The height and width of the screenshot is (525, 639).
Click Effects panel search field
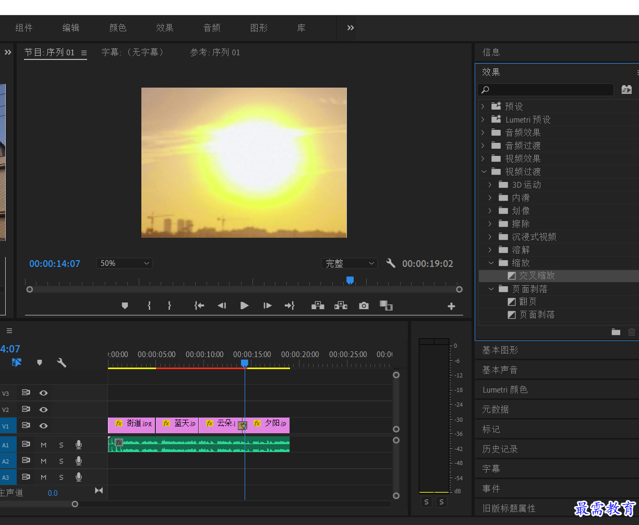click(546, 90)
